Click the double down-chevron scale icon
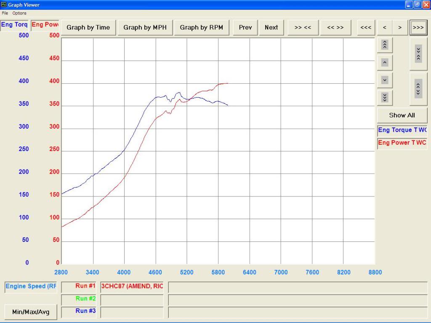431x323 pixels. click(384, 97)
